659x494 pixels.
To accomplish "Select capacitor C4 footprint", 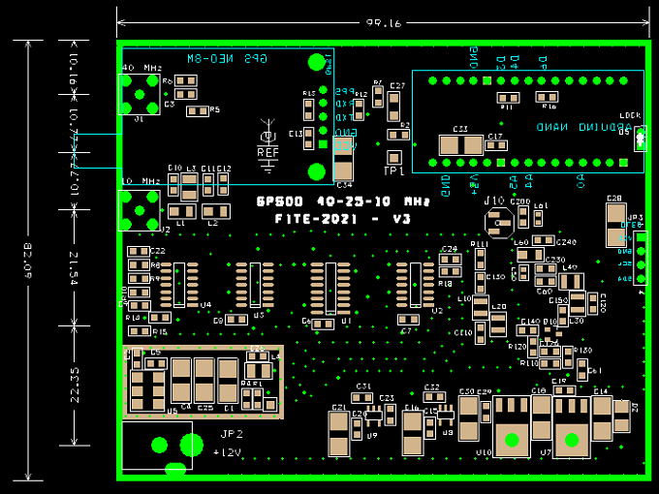I will (x=181, y=380).
